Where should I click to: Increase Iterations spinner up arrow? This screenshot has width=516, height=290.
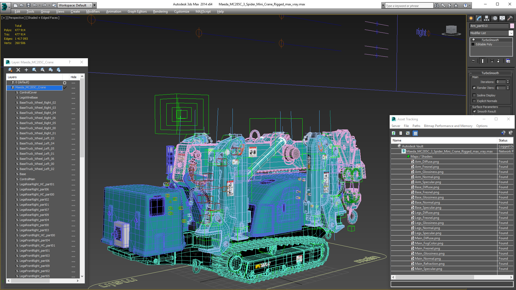coord(508,81)
